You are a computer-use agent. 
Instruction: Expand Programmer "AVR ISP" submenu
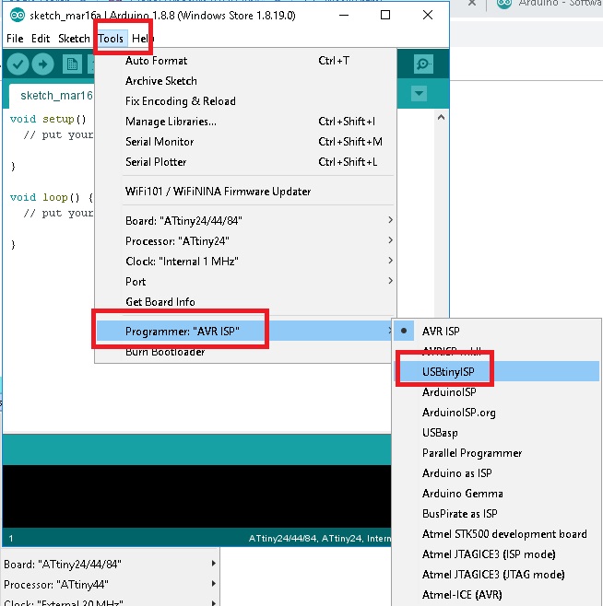point(245,332)
